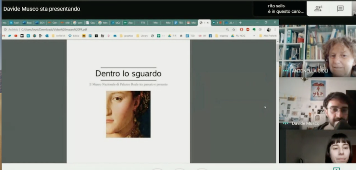356x170 pixels.
Task: Switch to the '22.' tab
Action: (x=230, y=23)
